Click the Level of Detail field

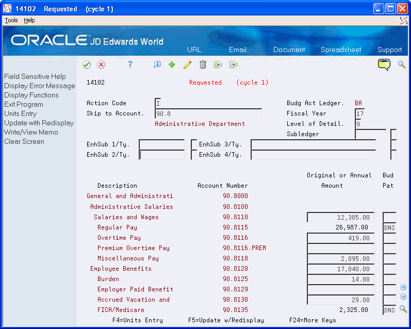tap(358, 124)
